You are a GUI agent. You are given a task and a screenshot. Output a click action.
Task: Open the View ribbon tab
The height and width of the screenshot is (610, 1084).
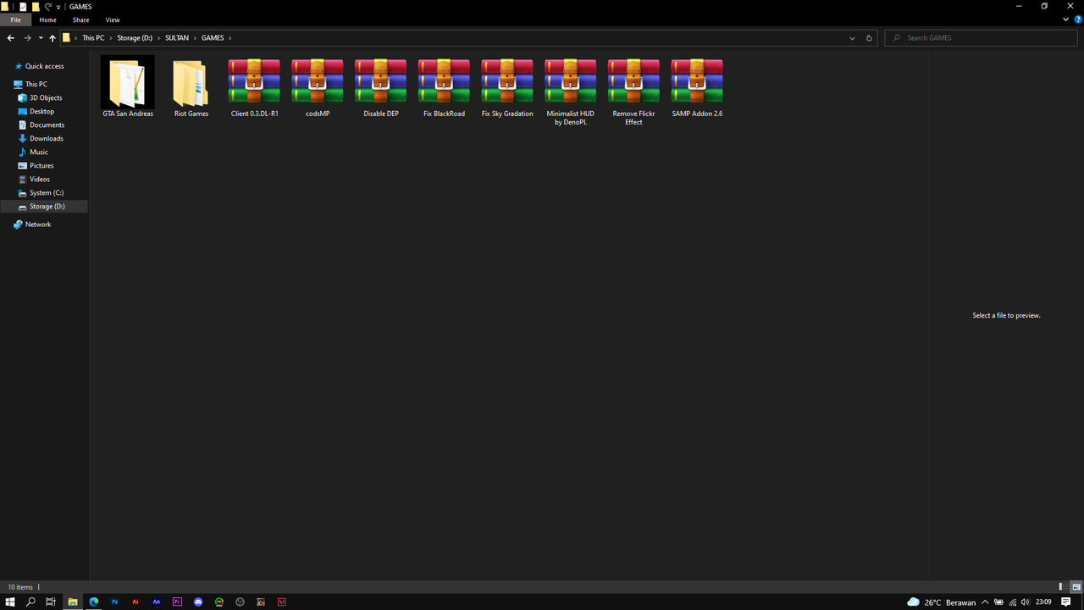point(113,19)
